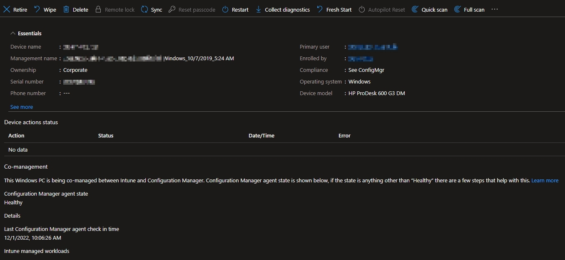Viewport: 565px width, 260px height.
Task: Select the 'HP ProDesk 600 G3 DM' value
Action: pos(377,93)
